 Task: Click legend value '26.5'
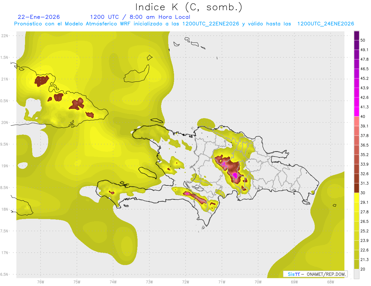[x=365, y=221]
